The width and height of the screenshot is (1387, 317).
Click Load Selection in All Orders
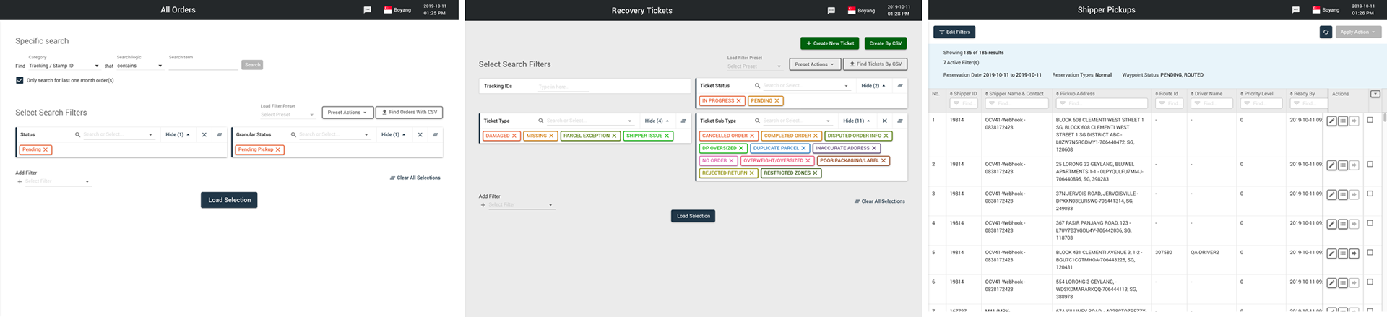pyautogui.click(x=229, y=200)
